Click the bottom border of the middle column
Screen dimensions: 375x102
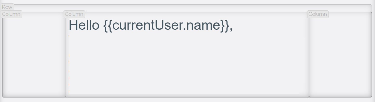point(187,97)
